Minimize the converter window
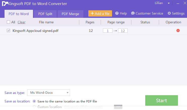 178,4
